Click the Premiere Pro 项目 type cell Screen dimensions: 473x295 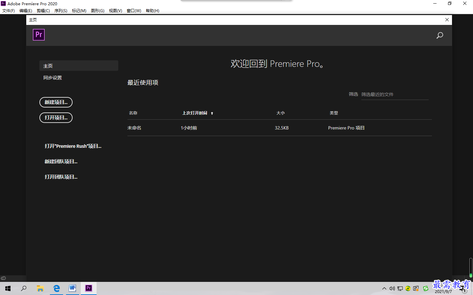[346, 128]
